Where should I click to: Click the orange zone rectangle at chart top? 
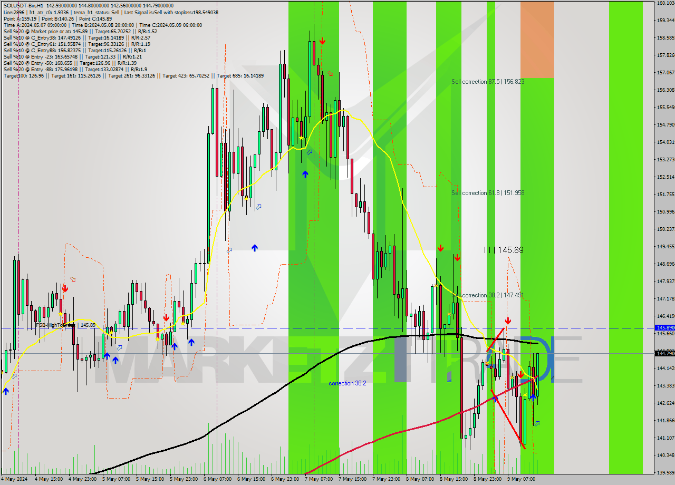[537, 40]
